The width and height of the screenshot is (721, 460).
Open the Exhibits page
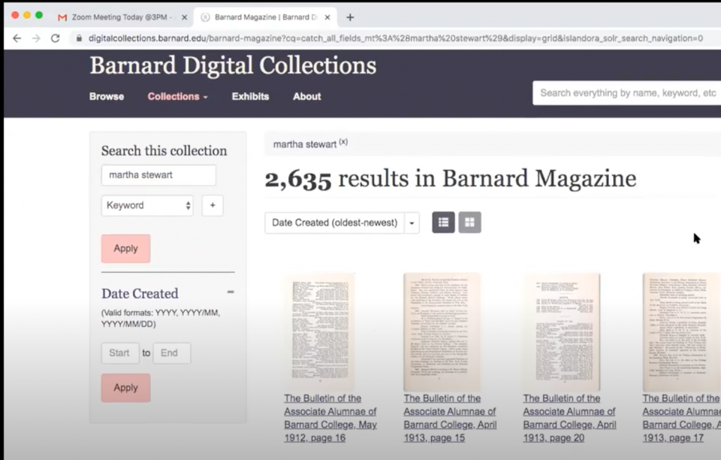pyautogui.click(x=250, y=96)
